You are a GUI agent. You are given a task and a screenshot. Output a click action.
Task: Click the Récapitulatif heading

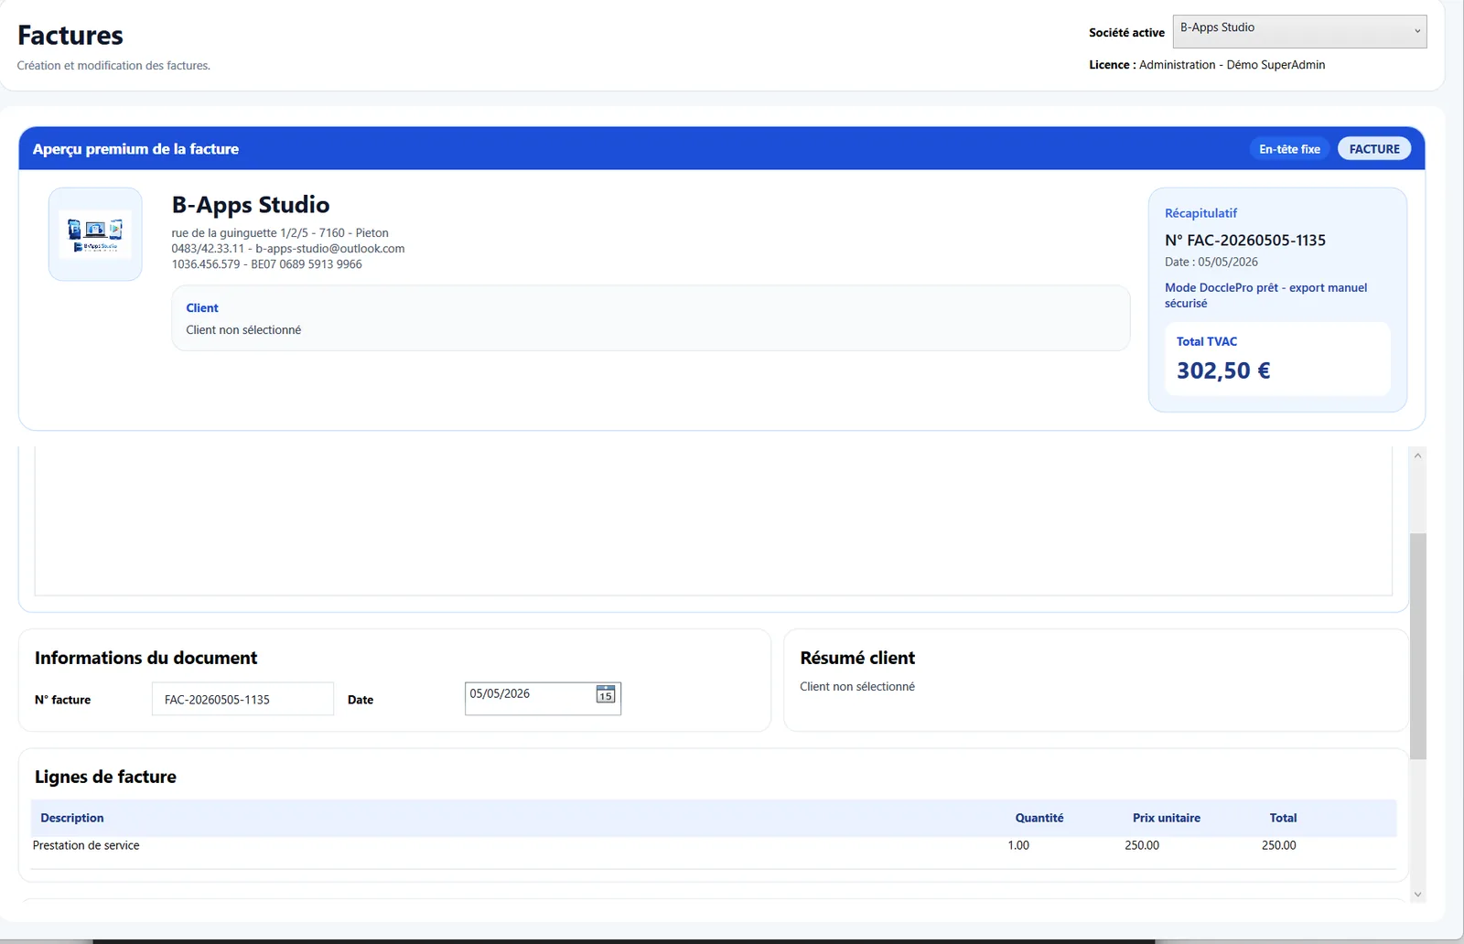pyautogui.click(x=1200, y=213)
